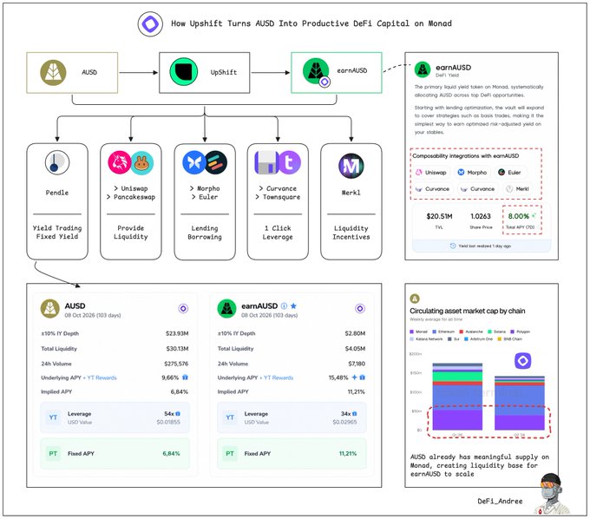Open the "+ YT Rewards" link on earnAUSD card
The width and height of the screenshot is (590, 519).
coord(276,378)
